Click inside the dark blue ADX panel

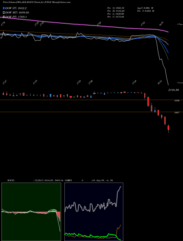[94, 212]
